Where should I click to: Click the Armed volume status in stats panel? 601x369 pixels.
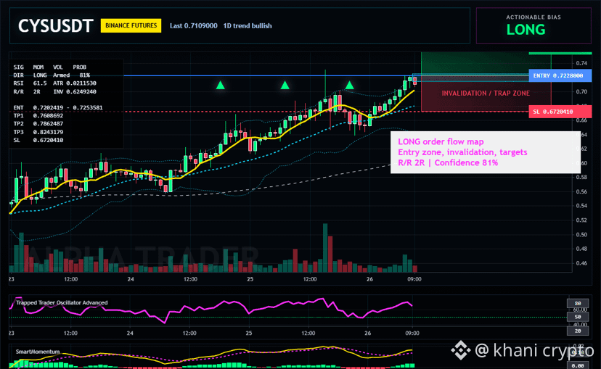click(61, 75)
